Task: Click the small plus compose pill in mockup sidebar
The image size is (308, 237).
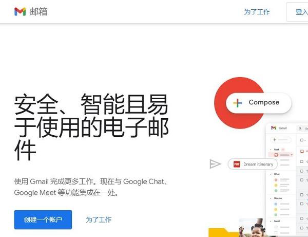Action: [x=281, y=140]
